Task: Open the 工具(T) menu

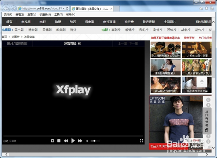Action: tap(59, 14)
